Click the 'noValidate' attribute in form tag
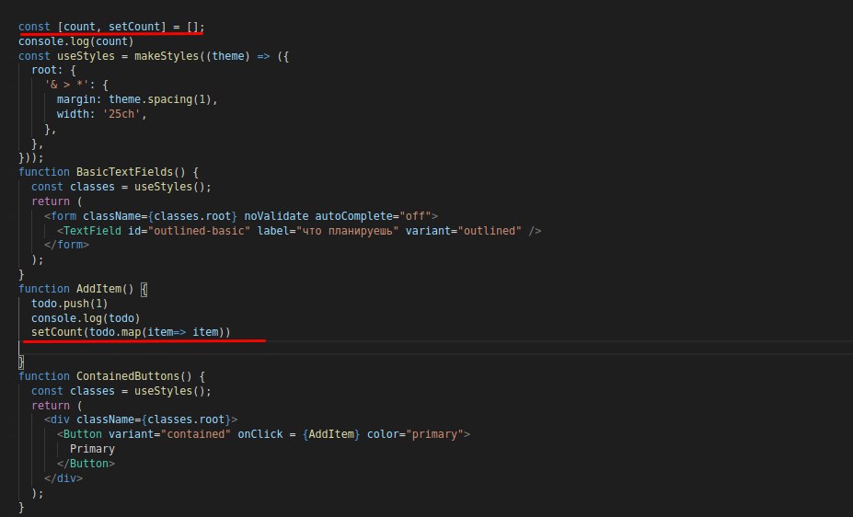This screenshot has height=517, width=853. 276,216
